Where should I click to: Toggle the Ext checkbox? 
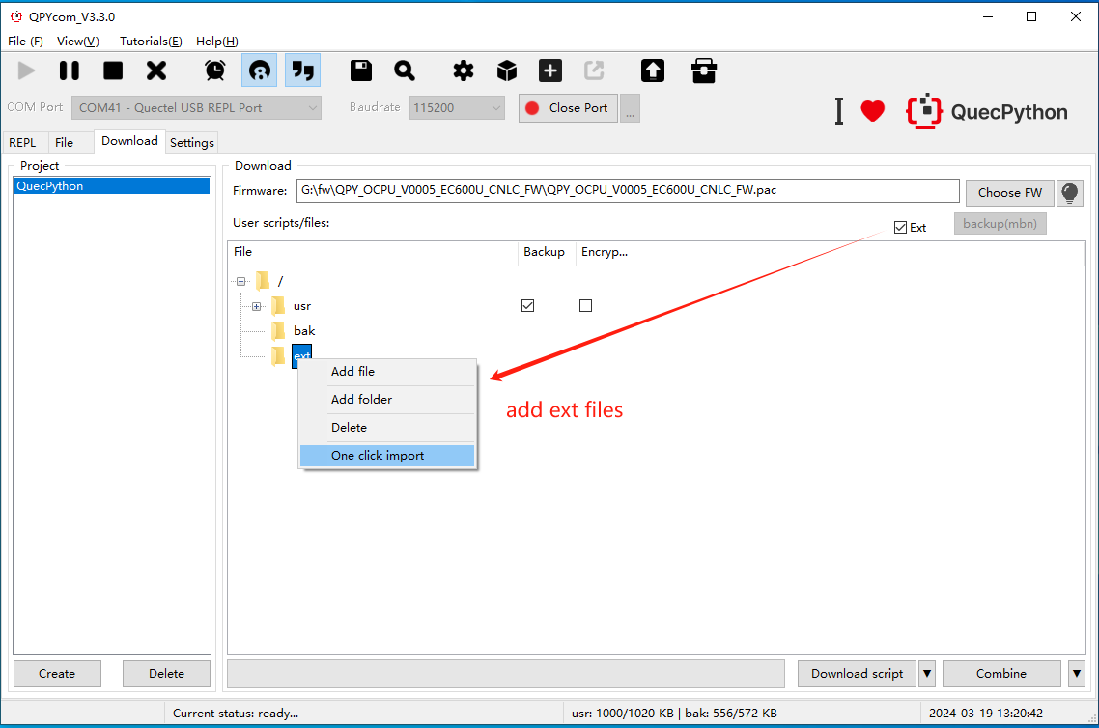point(901,227)
